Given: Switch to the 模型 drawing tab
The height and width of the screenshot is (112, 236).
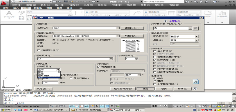Looking at the screenshot, I should click(19, 90).
